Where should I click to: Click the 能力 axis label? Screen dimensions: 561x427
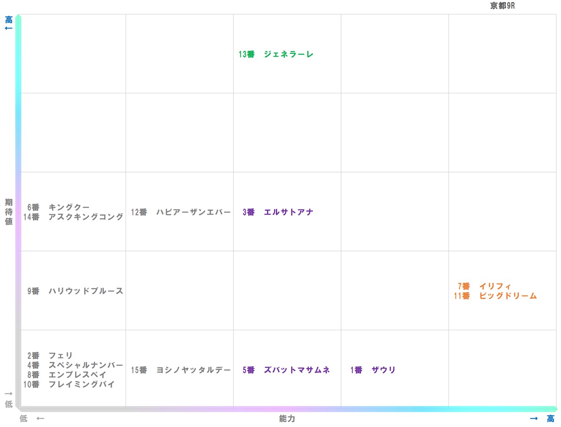point(286,419)
